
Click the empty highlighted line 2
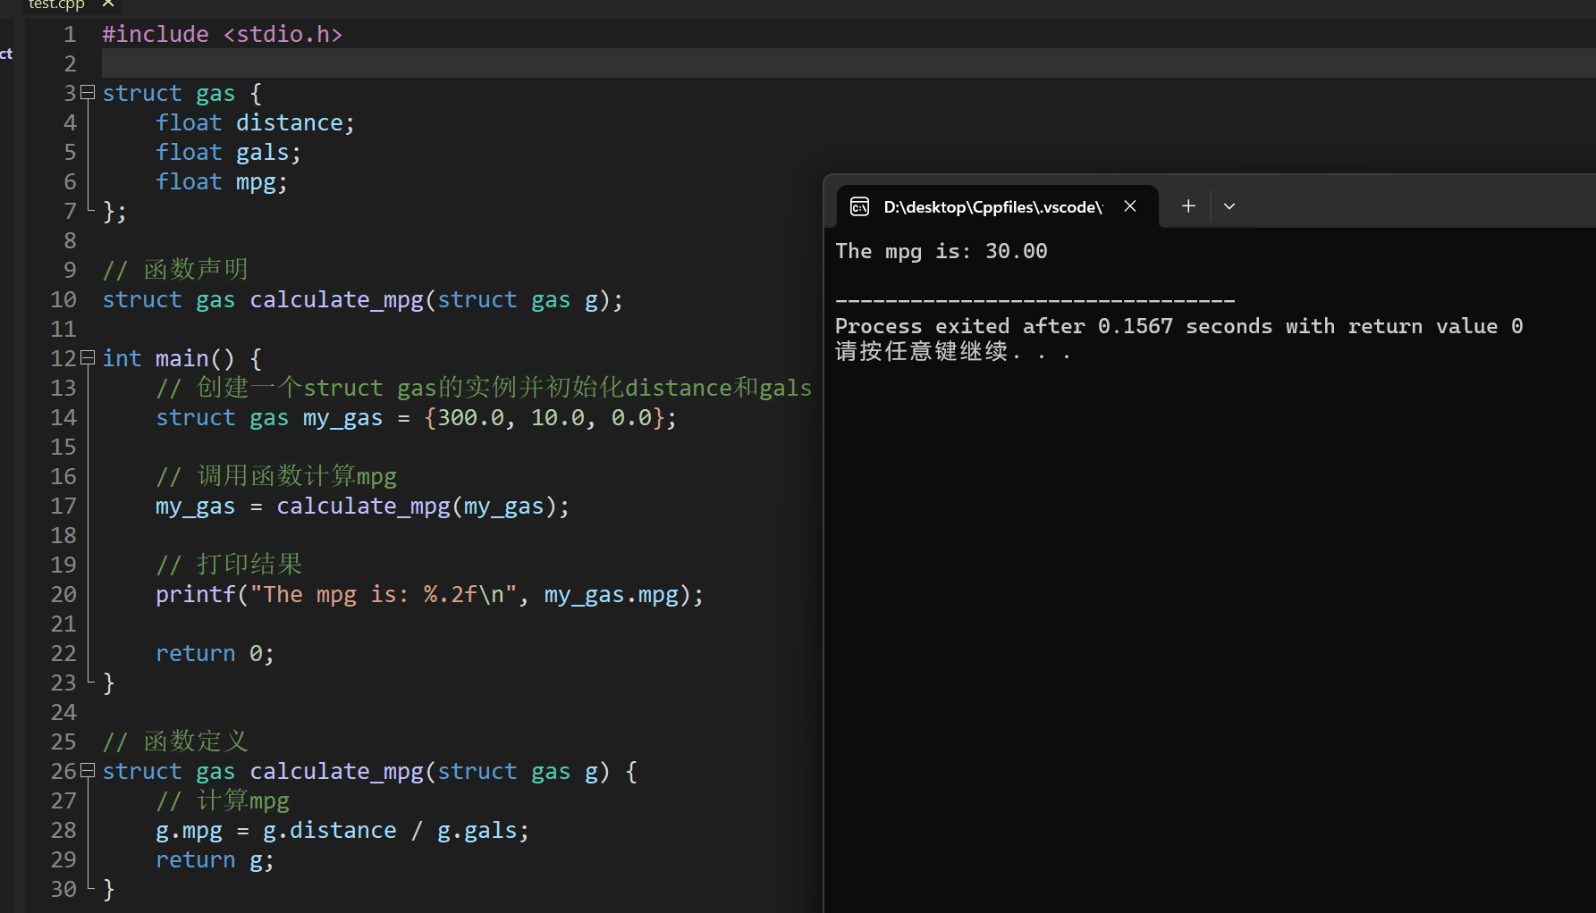click(848, 63)
